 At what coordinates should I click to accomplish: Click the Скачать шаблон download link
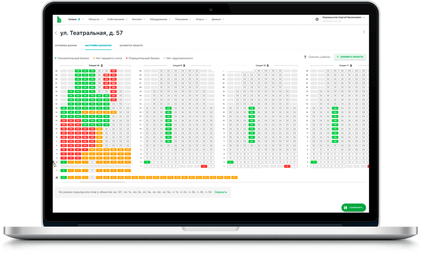click(317, 57)
